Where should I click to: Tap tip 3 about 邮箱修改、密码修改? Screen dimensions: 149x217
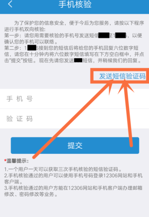tap(73, 191)
